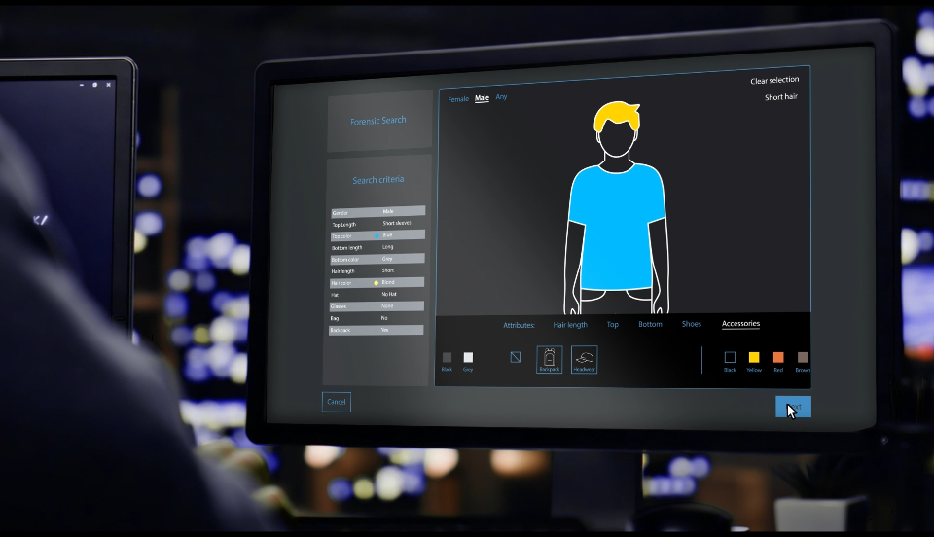Click the Clear selection link
The width and height of the screenshot is (934, 537).
774,80
